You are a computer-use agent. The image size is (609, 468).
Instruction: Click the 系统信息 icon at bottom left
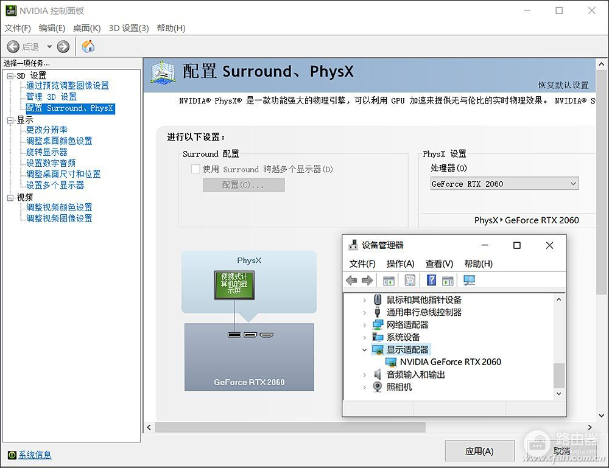point(12,455)
